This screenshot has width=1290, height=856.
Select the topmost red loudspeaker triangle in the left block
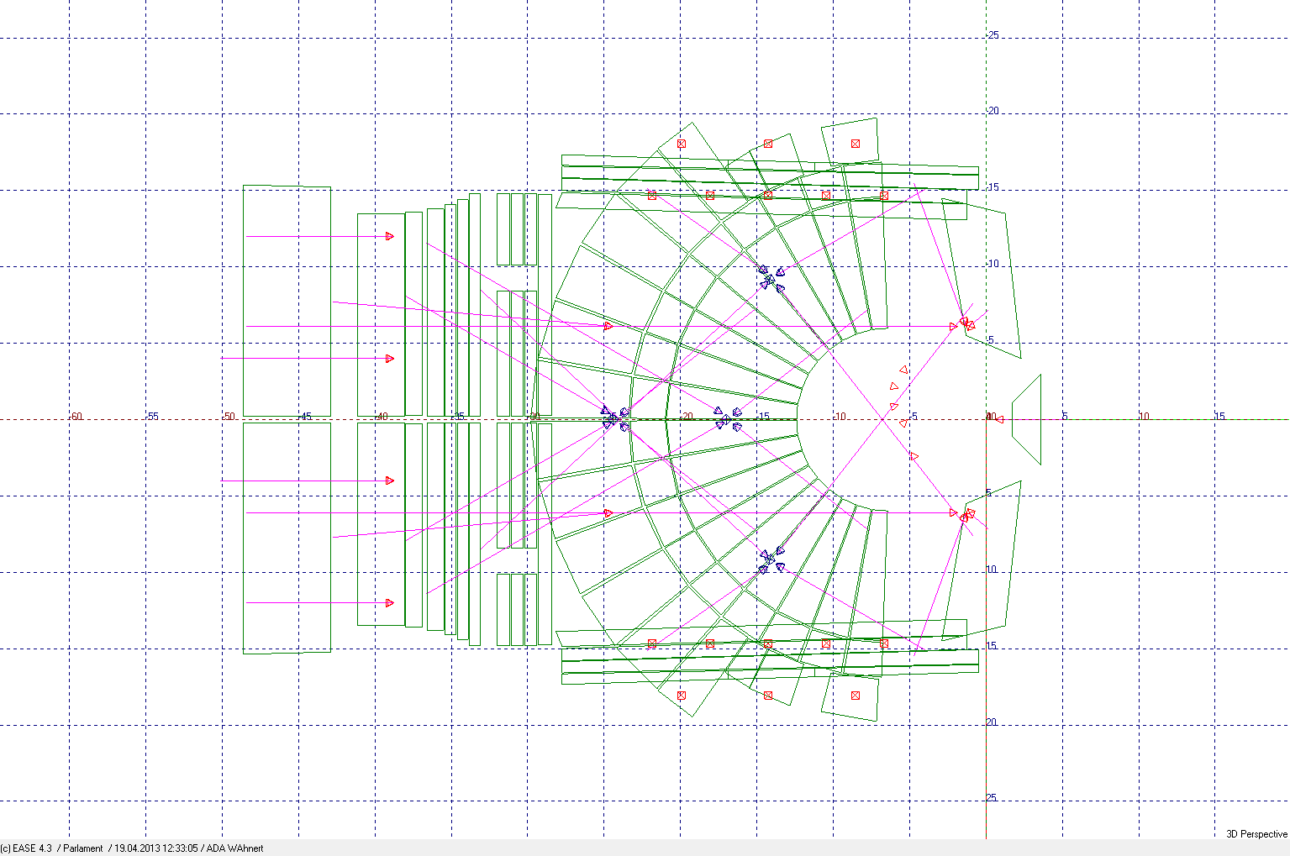(x=390, y=237)
